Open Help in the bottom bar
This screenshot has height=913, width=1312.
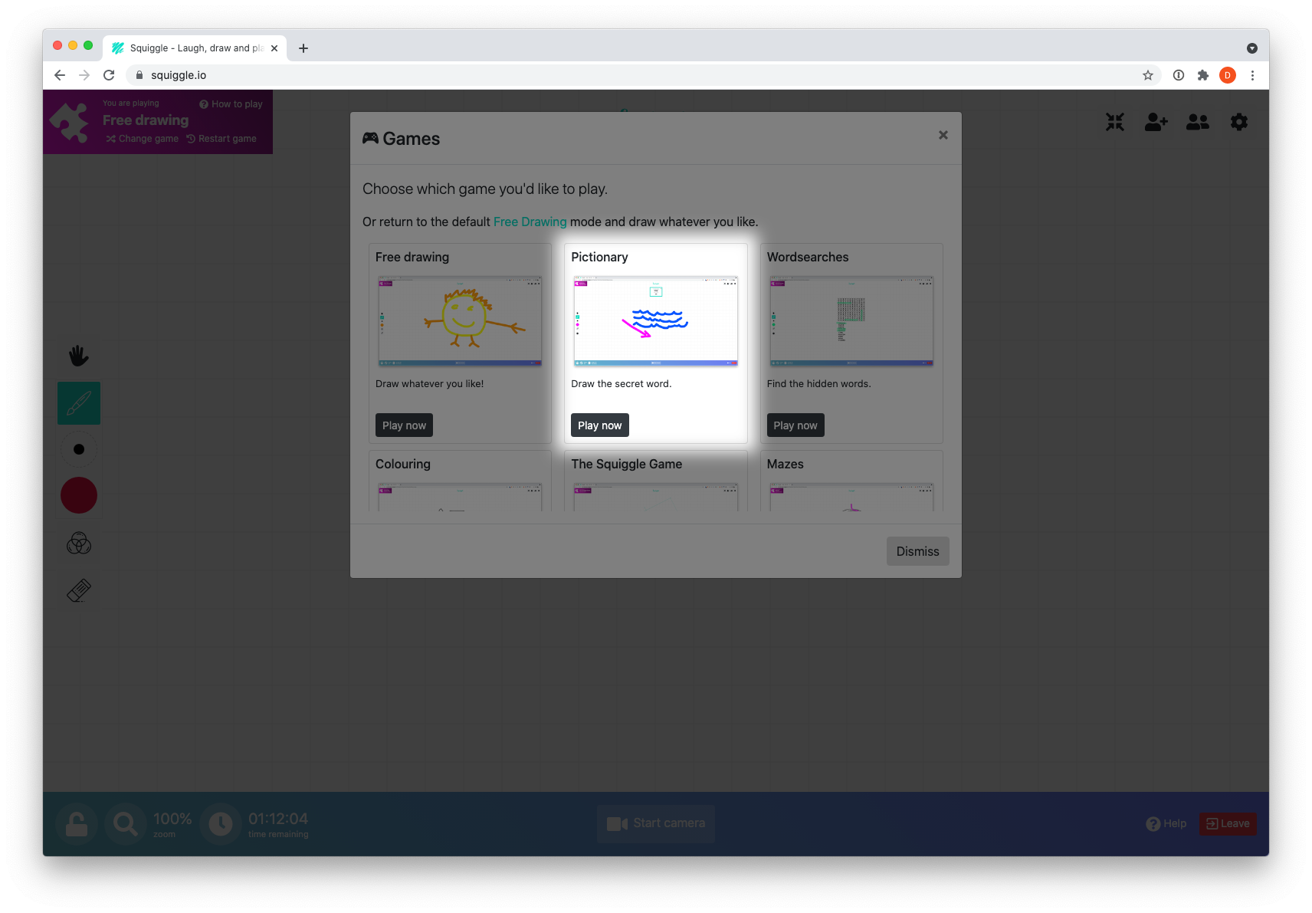(1166, 823)
